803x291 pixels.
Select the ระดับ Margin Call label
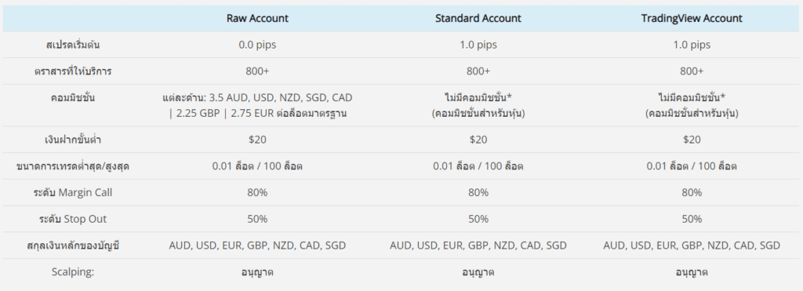(x=73, y=193)
